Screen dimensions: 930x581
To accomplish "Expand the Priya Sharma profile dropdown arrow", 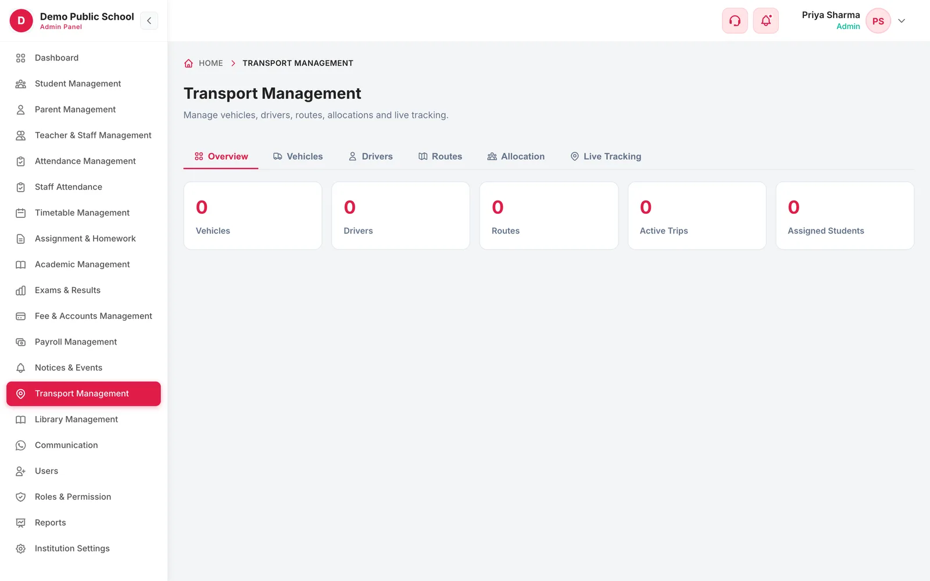I will (x=902, y=21).
